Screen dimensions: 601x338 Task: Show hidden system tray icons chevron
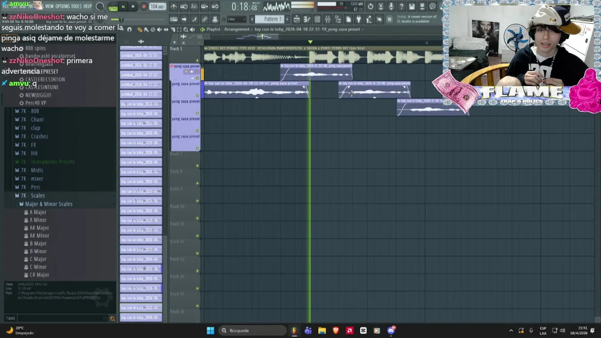[511, 330]
